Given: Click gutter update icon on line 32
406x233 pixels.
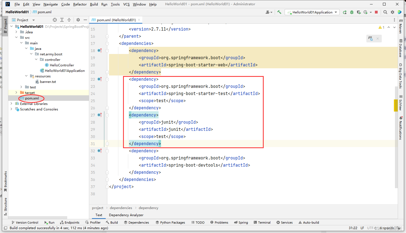Looking at the screenshot, I should pos(100,151).
